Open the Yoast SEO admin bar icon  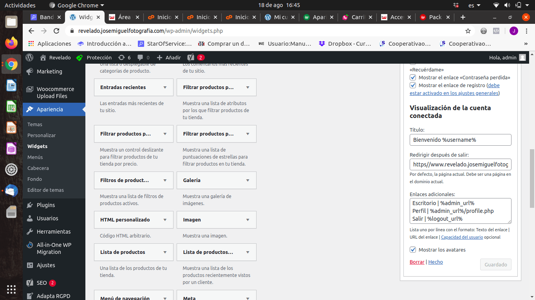(x=191, y=57)
